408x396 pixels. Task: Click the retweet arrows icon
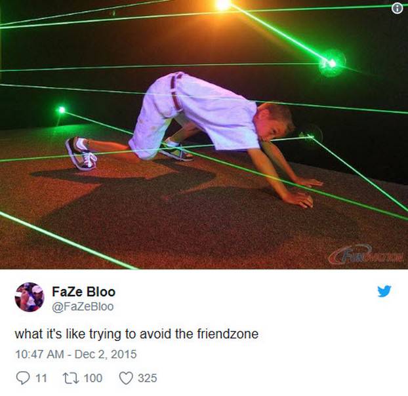tap(71, 378)
